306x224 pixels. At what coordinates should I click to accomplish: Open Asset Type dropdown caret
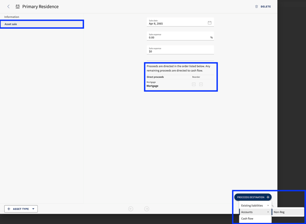coord(33,209)
